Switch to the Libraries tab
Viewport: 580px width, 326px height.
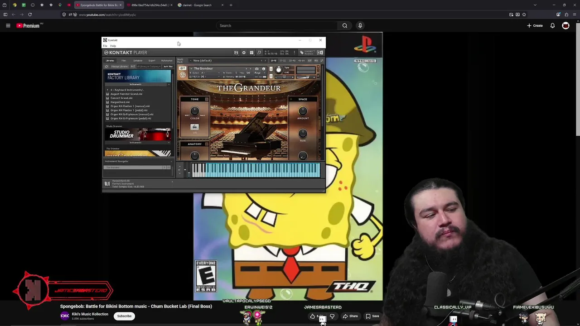tap(110, 61)
